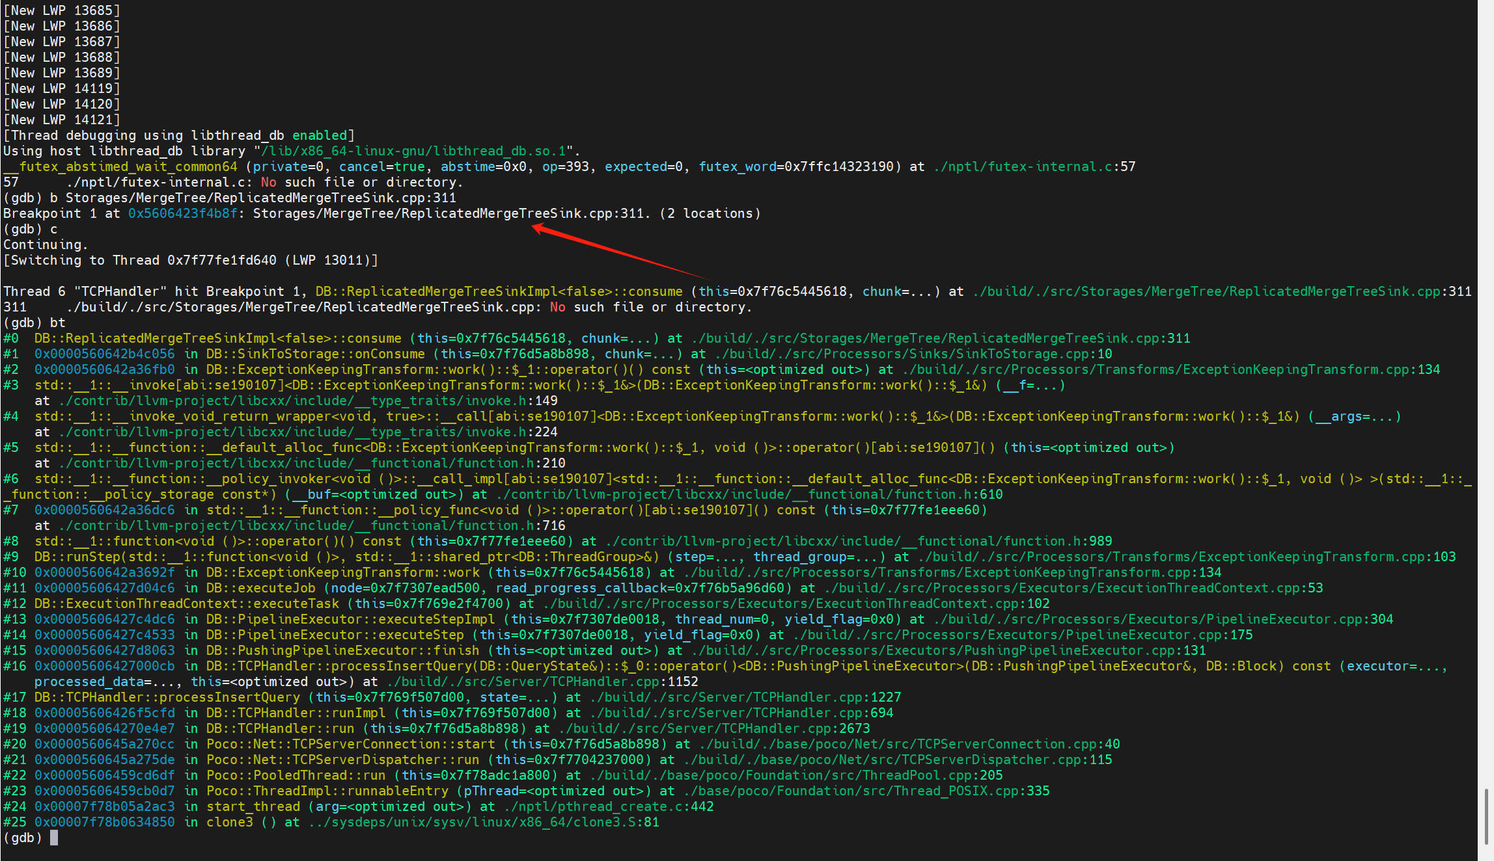The image size is (1494, 861).
Task: Click the 'Continuing.' output line
Action: [x=46, y=245]
